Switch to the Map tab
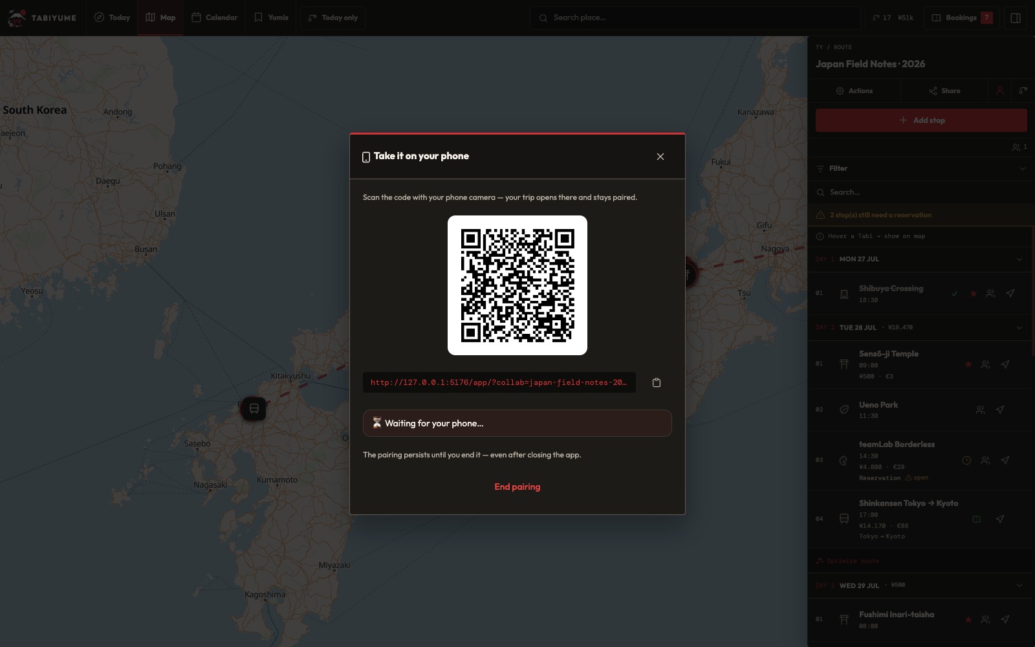The height and width of the screenshot is (647, 1035). click(x=160, y=17)
